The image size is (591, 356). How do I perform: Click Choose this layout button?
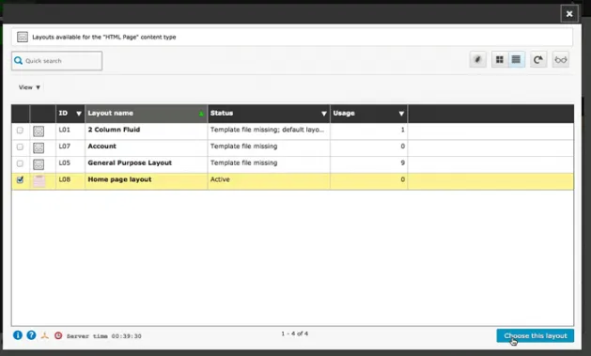536,335
